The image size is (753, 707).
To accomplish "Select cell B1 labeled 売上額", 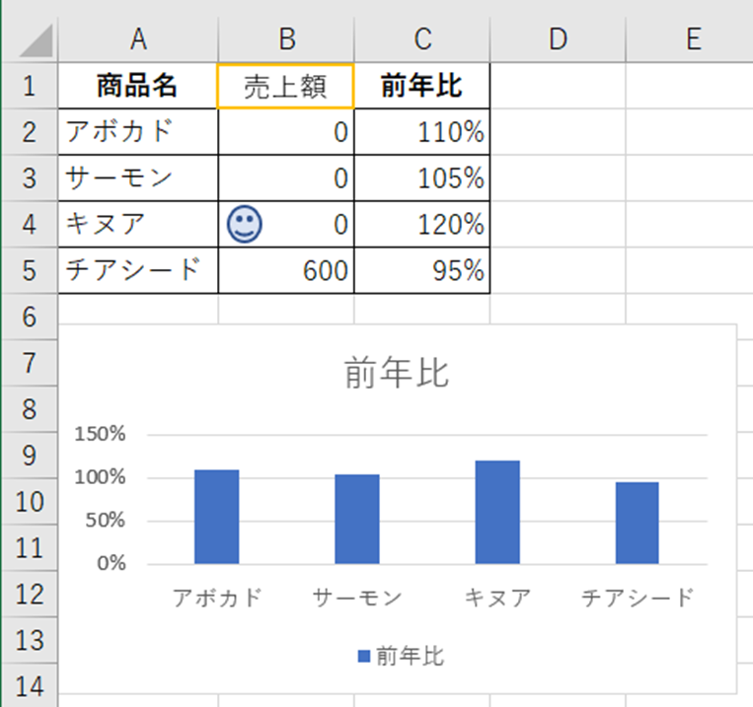I will click(x=285, y=88).
